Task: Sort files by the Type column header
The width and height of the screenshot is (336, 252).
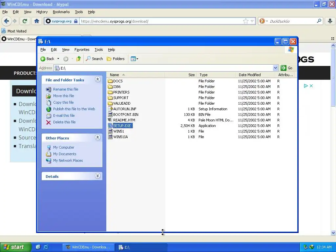Action: [216, 75]
